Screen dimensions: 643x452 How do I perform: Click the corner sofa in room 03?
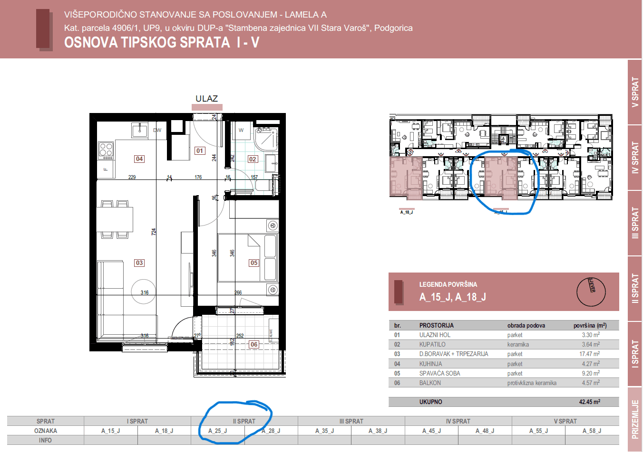(x=127, y=300)
